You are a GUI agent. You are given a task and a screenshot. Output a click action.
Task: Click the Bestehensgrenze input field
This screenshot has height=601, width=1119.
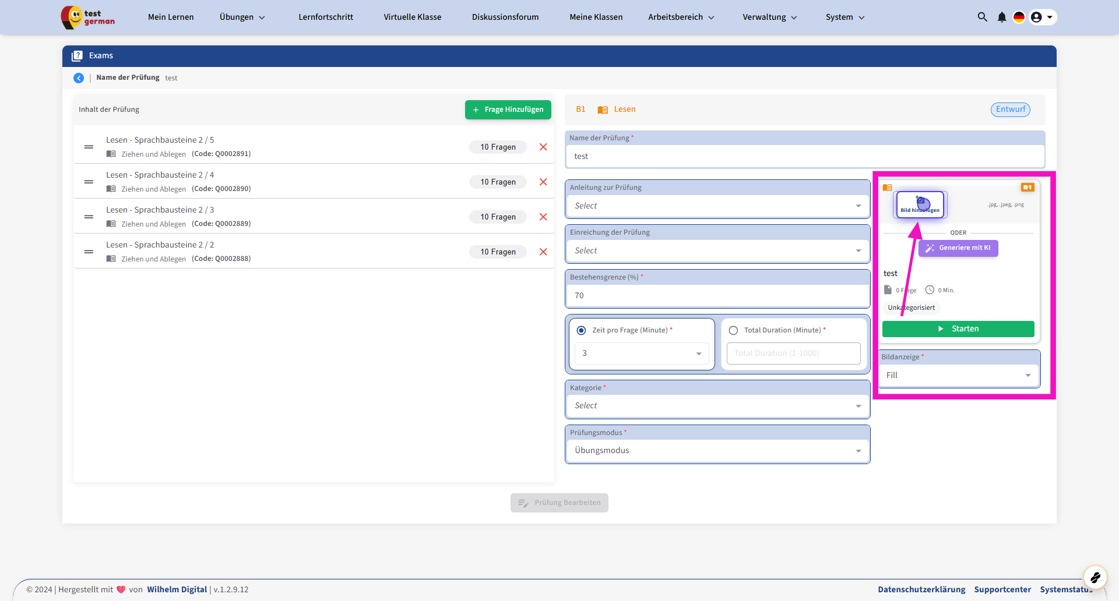coord(717,296)
